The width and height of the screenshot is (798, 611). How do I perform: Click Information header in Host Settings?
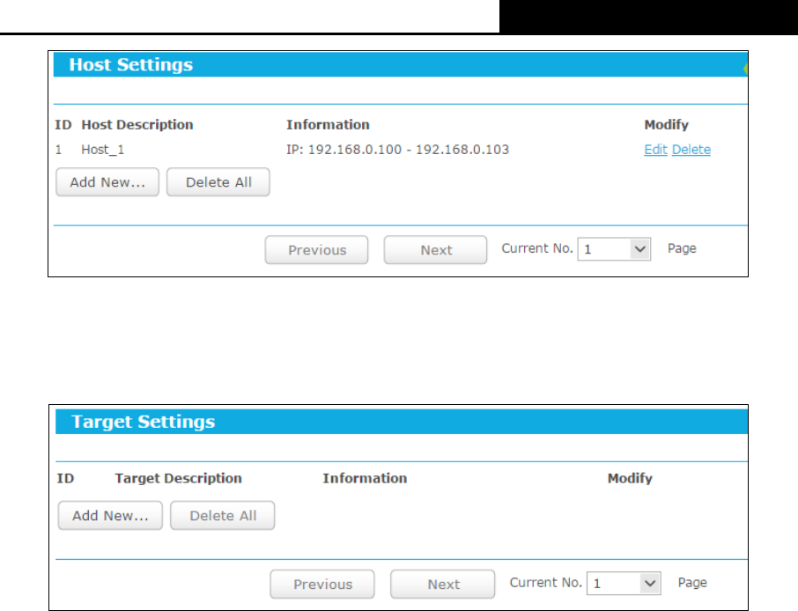pos(328,125)
